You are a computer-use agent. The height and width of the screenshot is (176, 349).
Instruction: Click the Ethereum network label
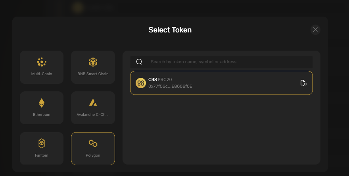click(42, 115)
